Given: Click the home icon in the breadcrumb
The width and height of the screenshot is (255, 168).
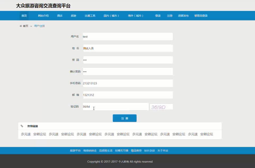Looking at the screenshot, I should [x=21, y=26].
